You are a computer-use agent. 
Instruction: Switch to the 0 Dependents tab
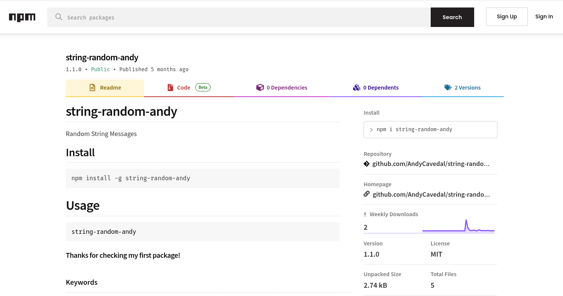pos(381,87)
